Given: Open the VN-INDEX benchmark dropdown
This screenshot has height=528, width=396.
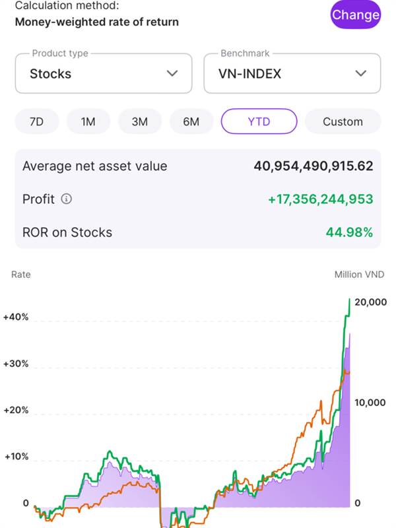Looking at the screenshot, I should (292, 73).
